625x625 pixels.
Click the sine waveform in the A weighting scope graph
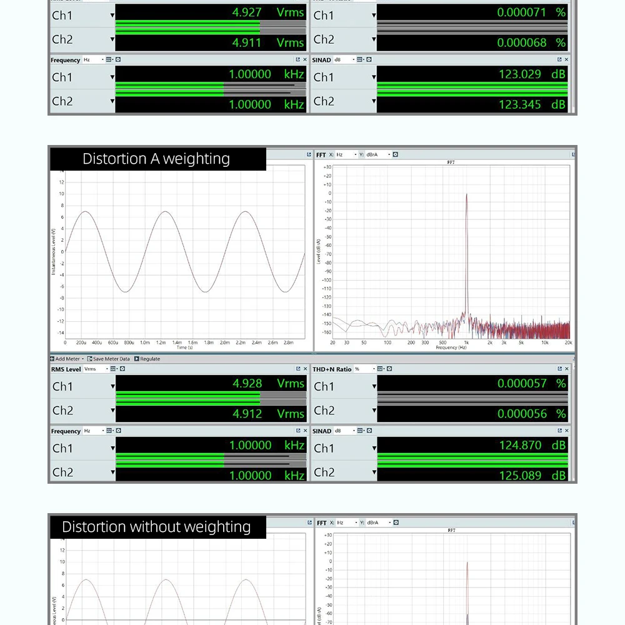pos(185,252)
